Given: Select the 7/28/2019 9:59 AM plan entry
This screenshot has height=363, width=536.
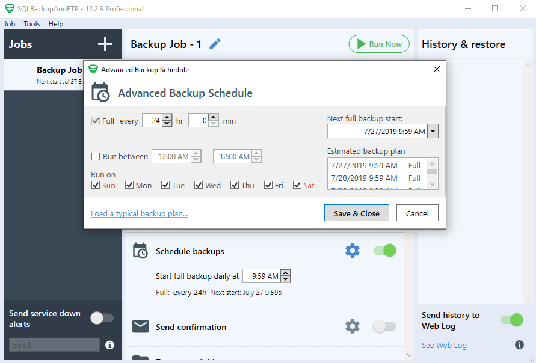Looking at the screenshot, I should point(375,178).
